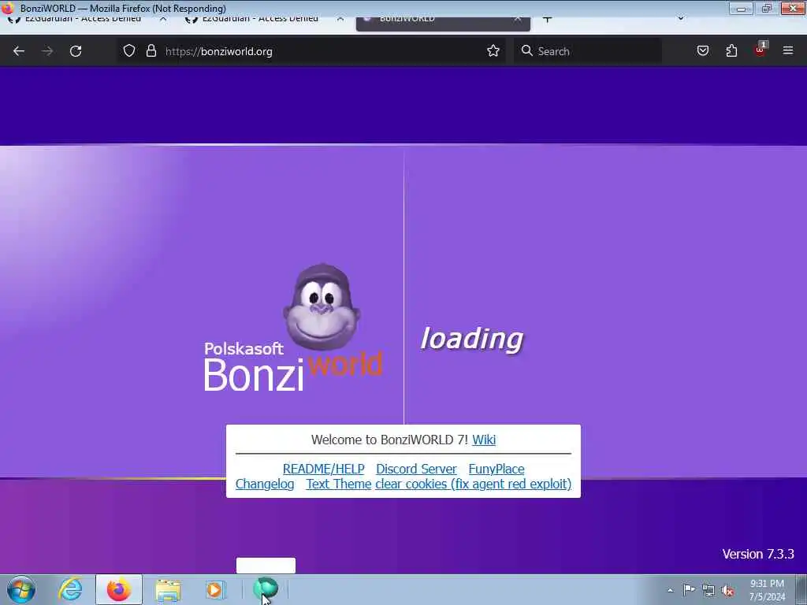Open the Action Center flag icon
This screenshot has height=605, width=807.
click(x=689, y=589)
